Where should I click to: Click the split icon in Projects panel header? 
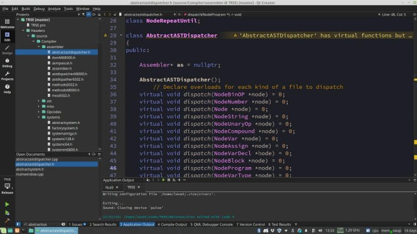pos(94,14)
